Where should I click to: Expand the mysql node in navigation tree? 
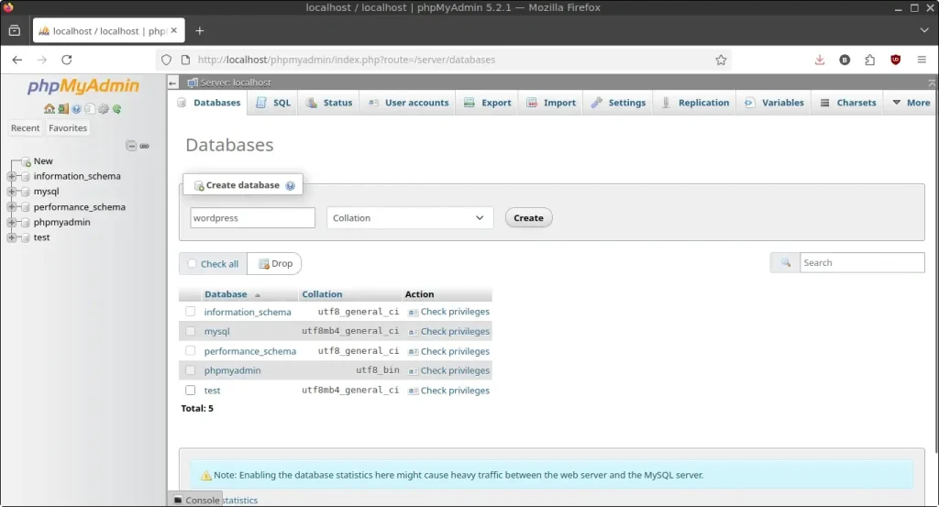point(11,192)
